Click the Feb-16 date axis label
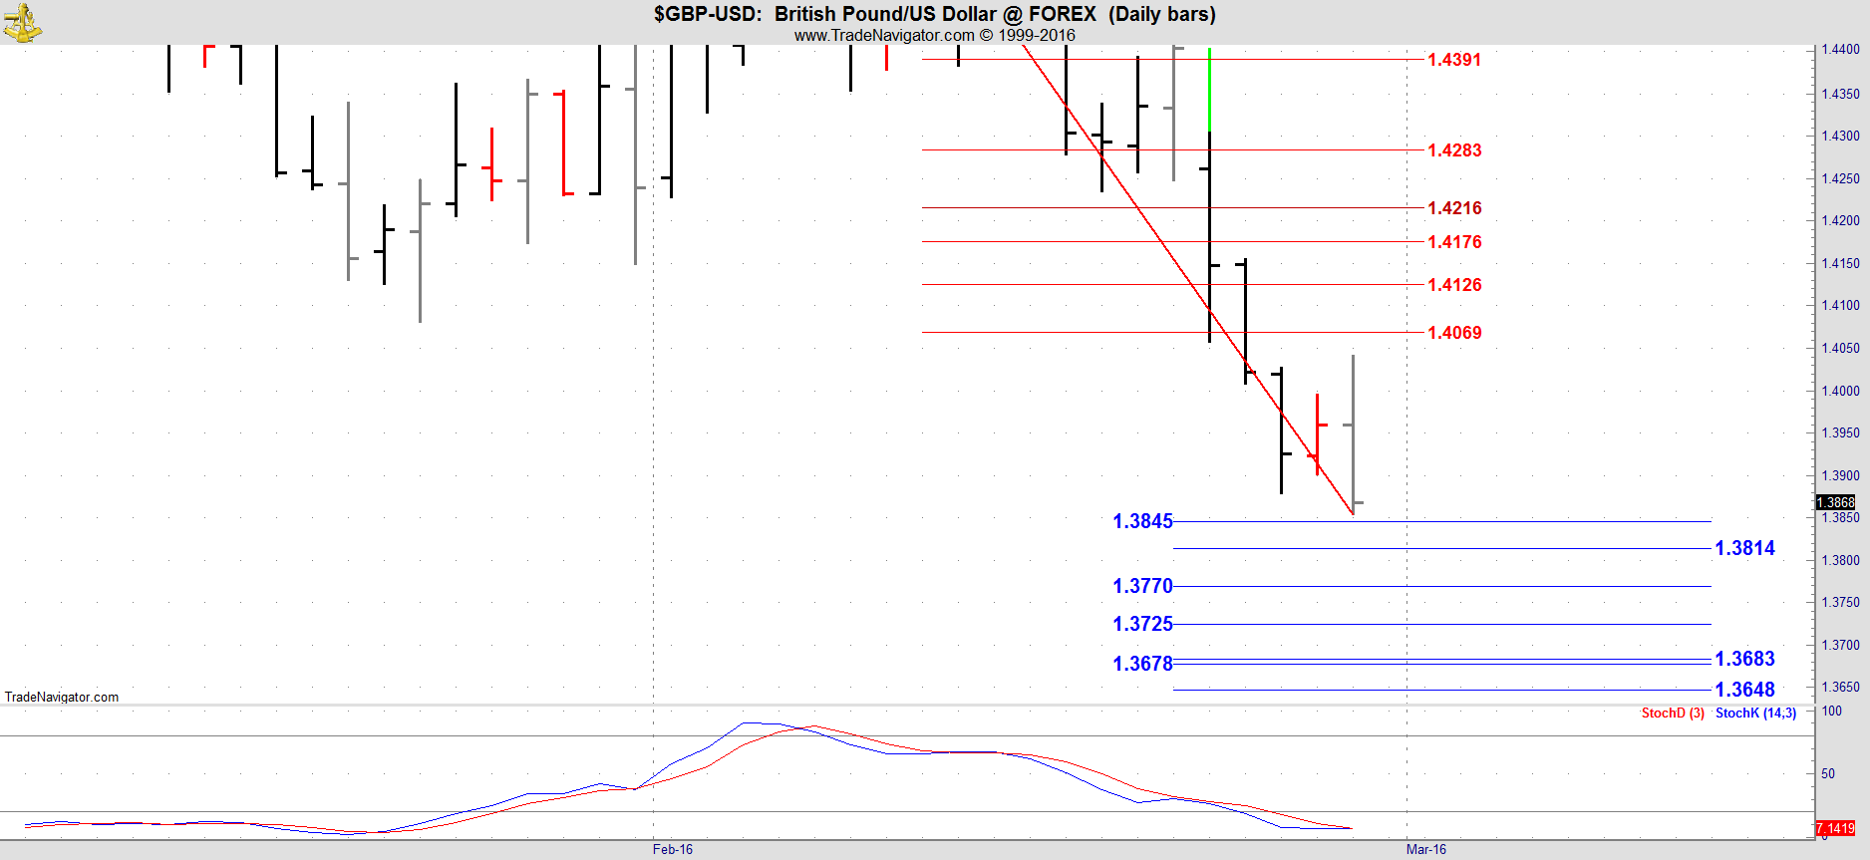 click(x=672, y=849)
